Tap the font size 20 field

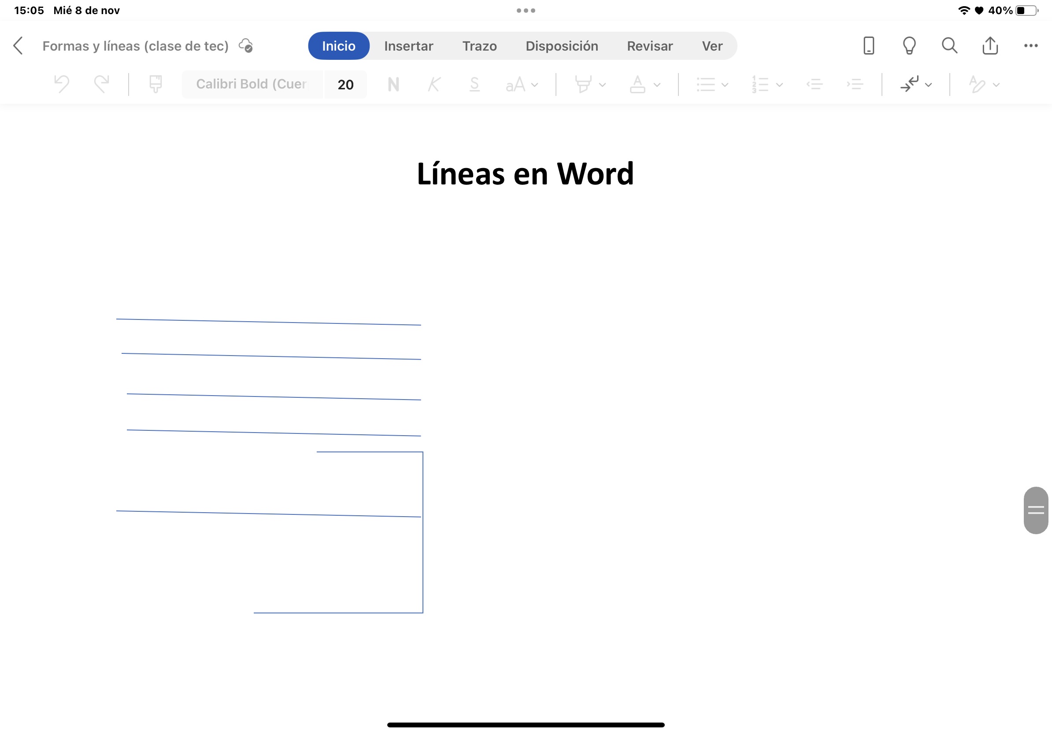pos(345,84)
